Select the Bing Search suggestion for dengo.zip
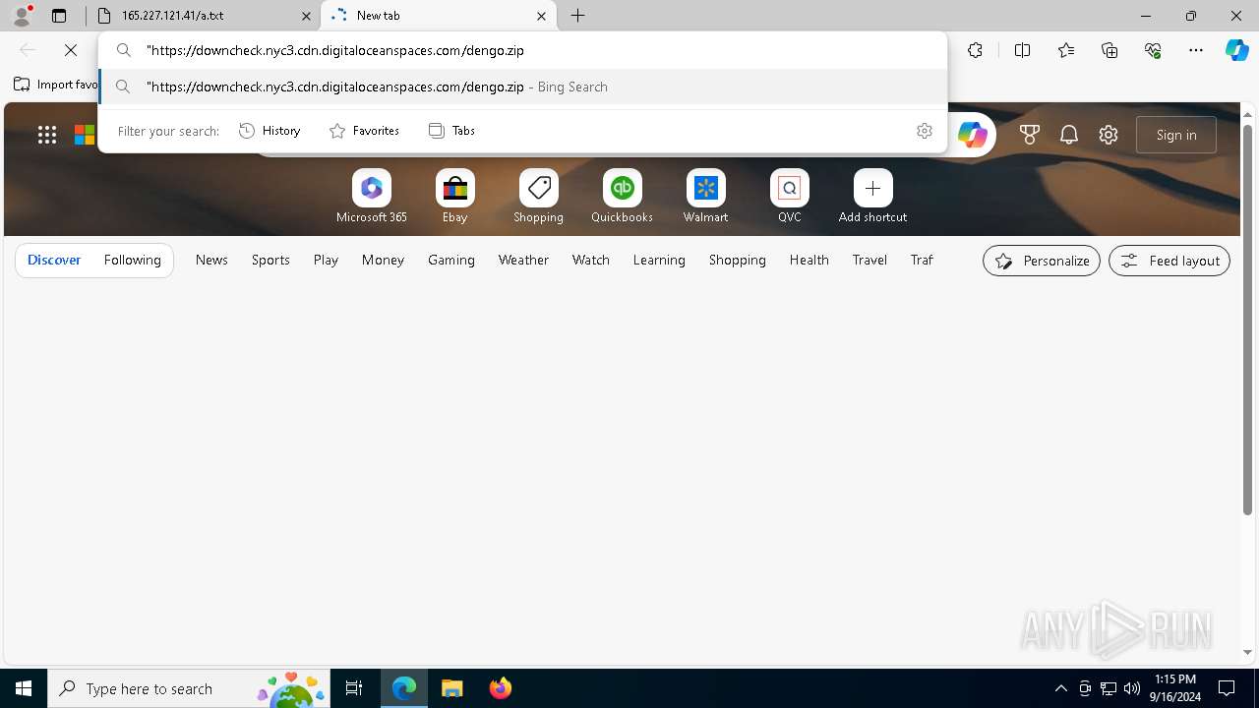The width and height of the screenshot is (1259, 708). (523, 87)
